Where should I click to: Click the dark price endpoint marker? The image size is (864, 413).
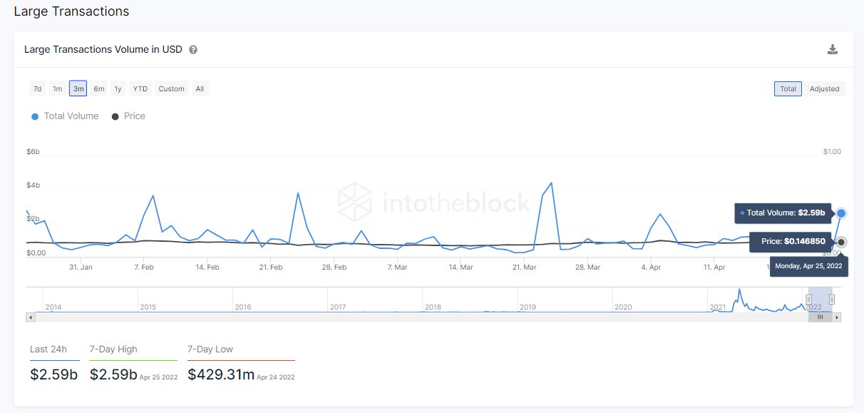[x=841, y=243]
